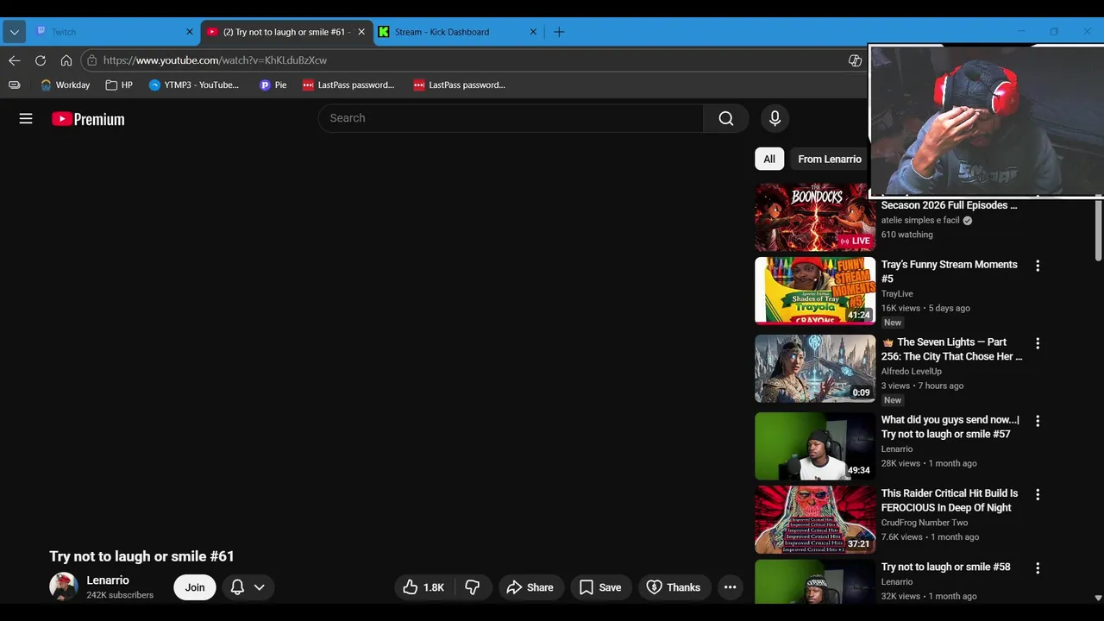Open Lenarrio channel name link
This screenshot has height=621, width=1104.
pos(108,580)
